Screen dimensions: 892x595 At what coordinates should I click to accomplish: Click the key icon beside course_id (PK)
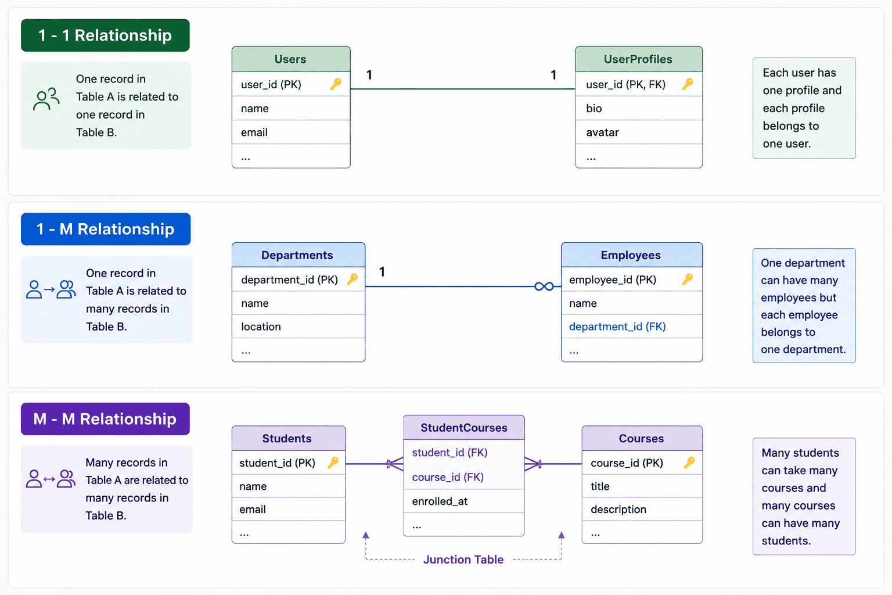point(689,463)
